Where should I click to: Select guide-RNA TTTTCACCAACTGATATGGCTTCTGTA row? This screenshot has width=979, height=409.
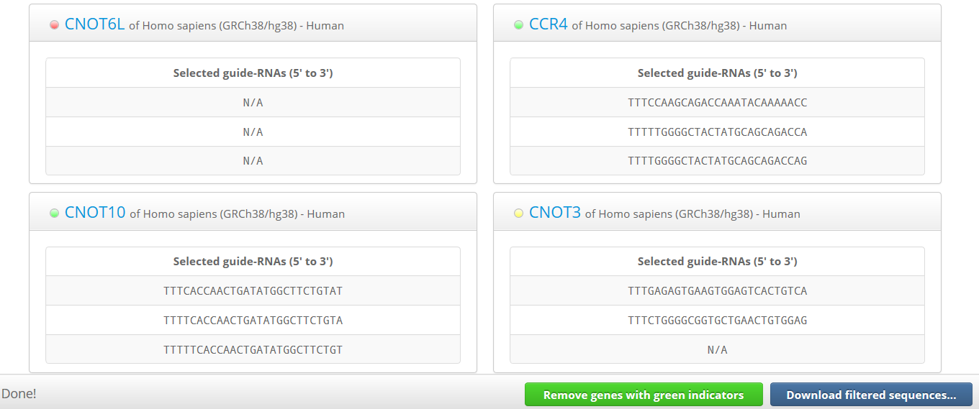click(253, 321)
